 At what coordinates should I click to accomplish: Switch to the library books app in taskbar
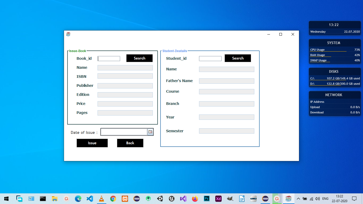pos(289,199)
